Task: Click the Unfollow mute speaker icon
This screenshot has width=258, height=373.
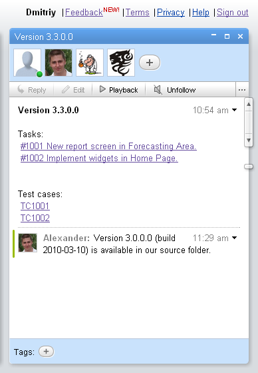Action: tap(158, 90)
